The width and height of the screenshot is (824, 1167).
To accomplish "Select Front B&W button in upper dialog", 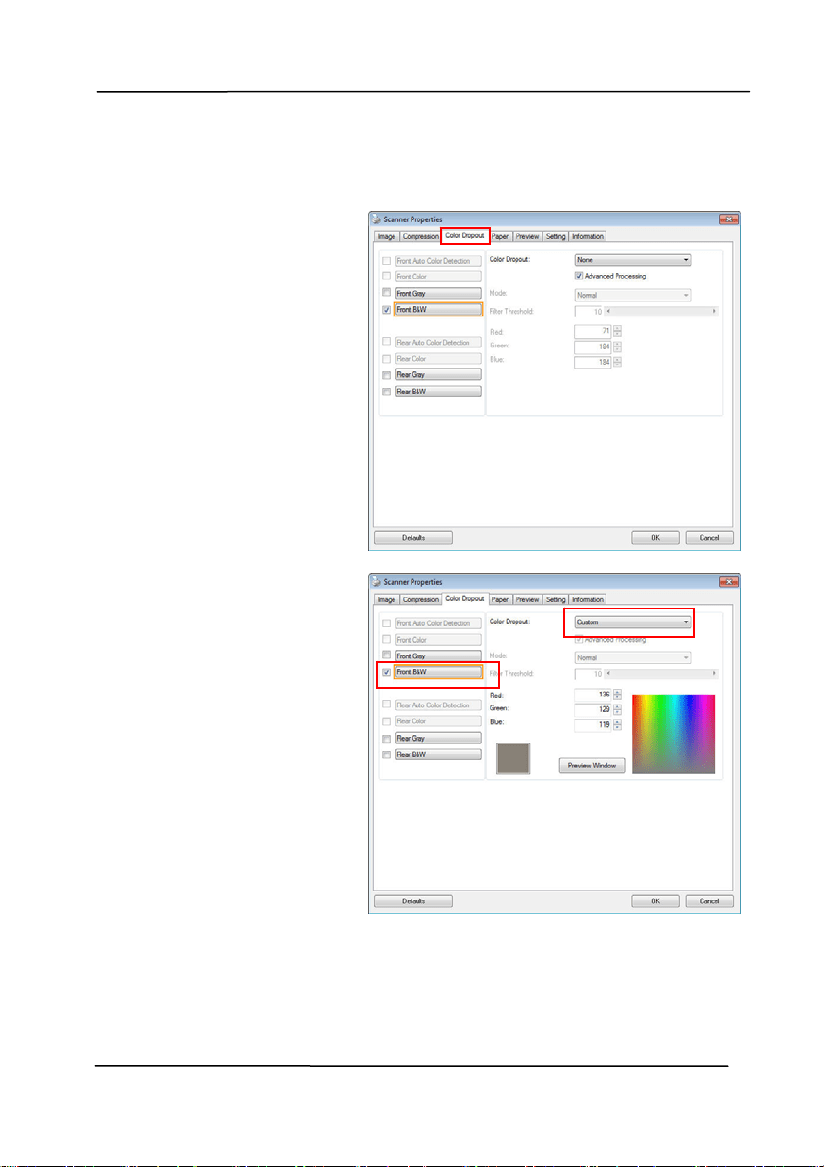I will tap(438, 310).
